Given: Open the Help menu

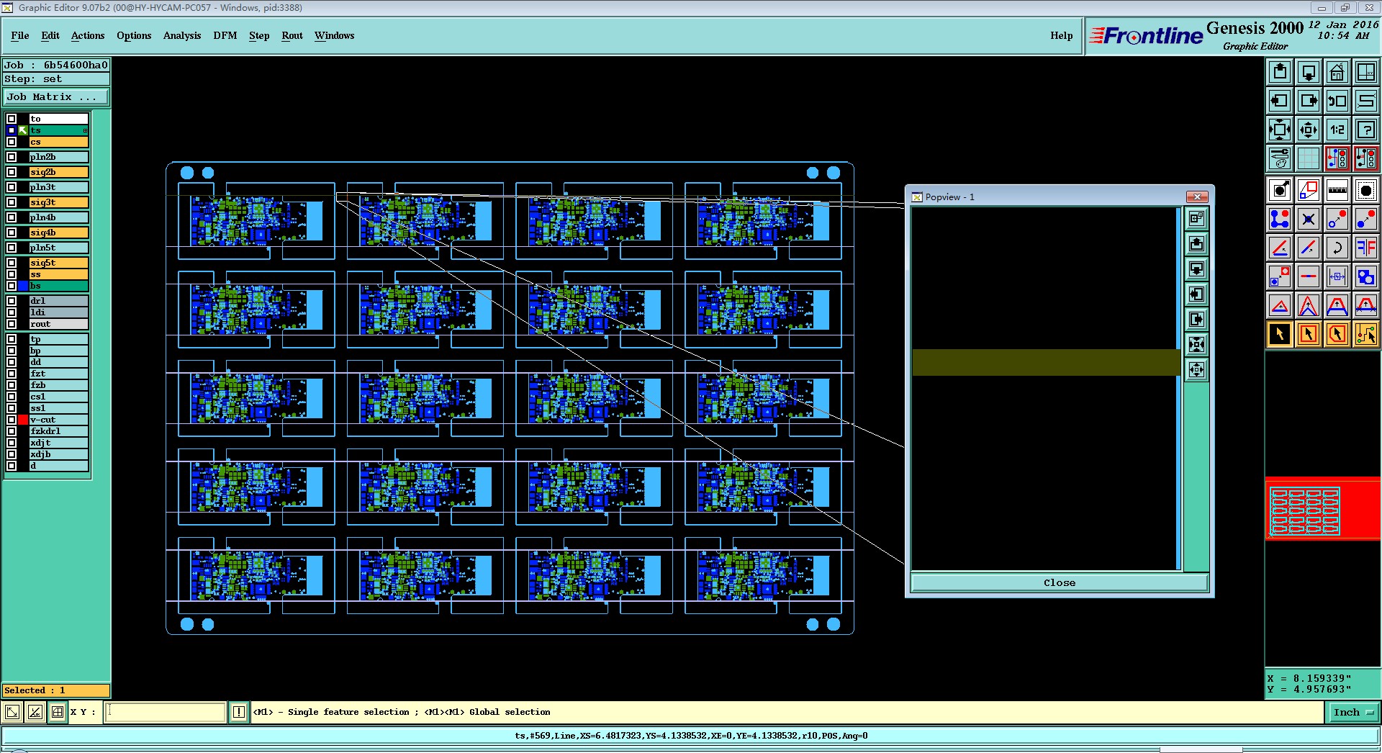Looking at the screenshot, I should pos(1061,35).
